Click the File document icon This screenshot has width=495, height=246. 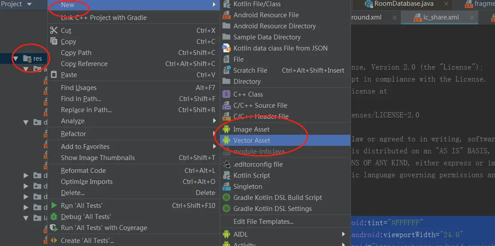226,59
